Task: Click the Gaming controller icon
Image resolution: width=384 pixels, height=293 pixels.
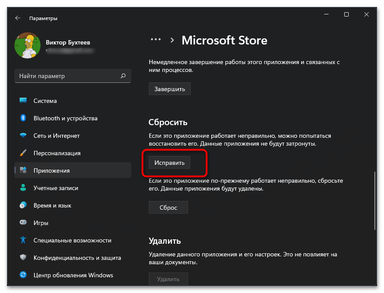Action: pyautogui.click(x=24, y=223)
